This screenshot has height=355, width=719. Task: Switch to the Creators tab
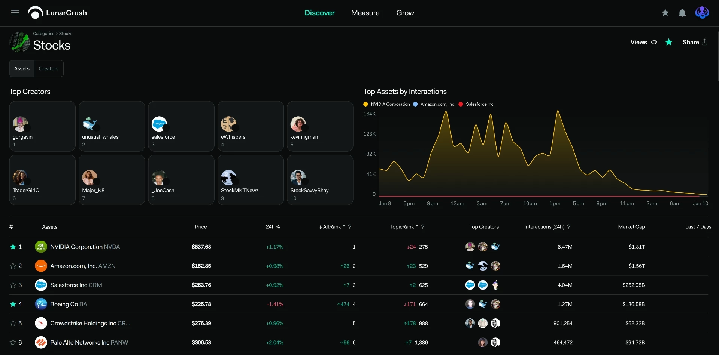click(49, 68)
